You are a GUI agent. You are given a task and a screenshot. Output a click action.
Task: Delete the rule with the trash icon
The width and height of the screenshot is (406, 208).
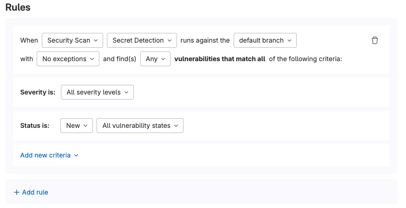[374, 40]
